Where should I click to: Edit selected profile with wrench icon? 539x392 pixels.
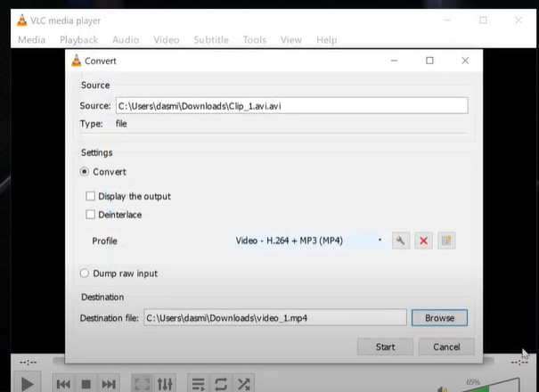click(x=401, y=241)
